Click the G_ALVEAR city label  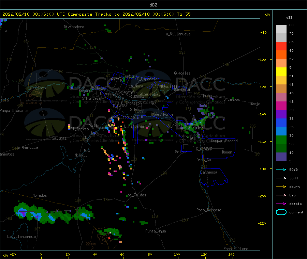click(204, 149)
